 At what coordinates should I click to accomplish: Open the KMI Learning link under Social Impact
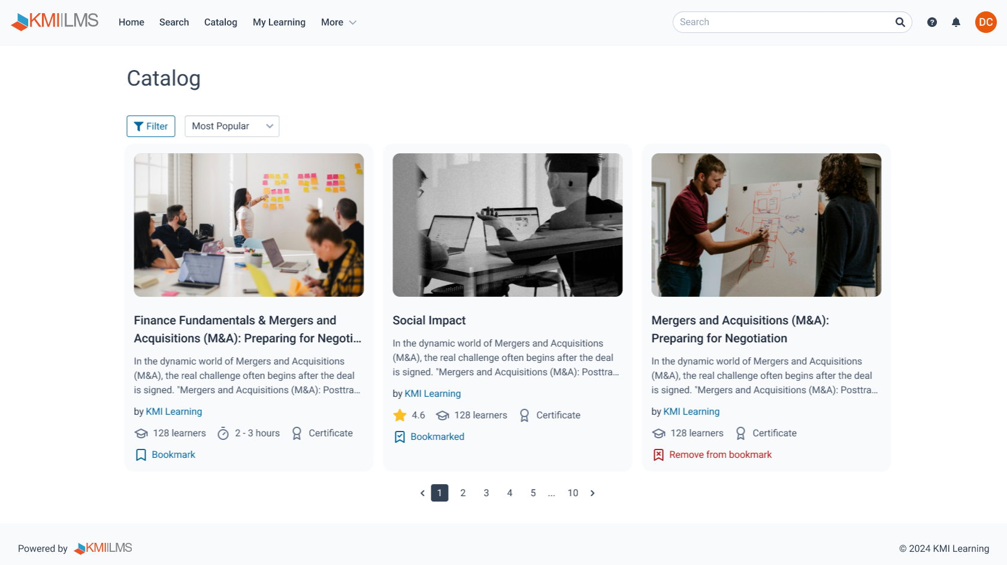(x=433, y=394)
